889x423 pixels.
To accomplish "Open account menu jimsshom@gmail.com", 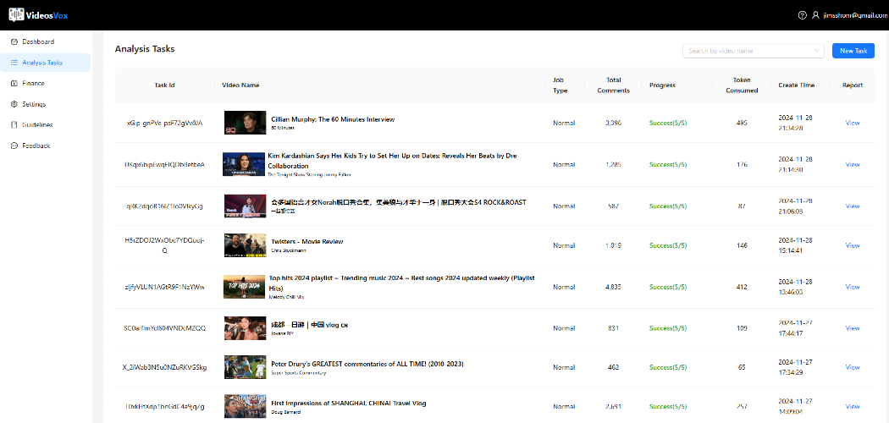I will pyautogui.click(x=855, y=15).
